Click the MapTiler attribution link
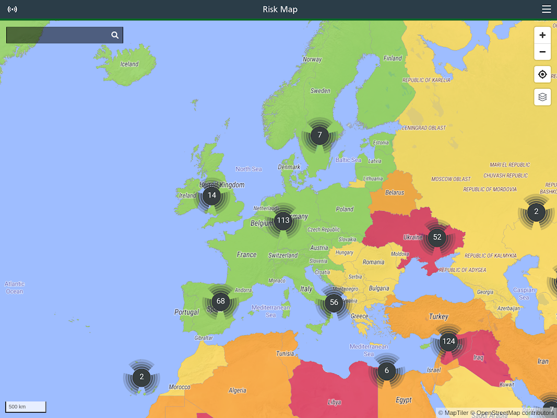This screenshot has height=418, width=557. click(453, 413)
